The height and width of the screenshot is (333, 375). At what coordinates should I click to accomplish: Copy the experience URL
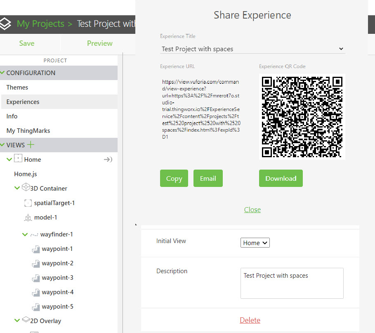[174, 178]
